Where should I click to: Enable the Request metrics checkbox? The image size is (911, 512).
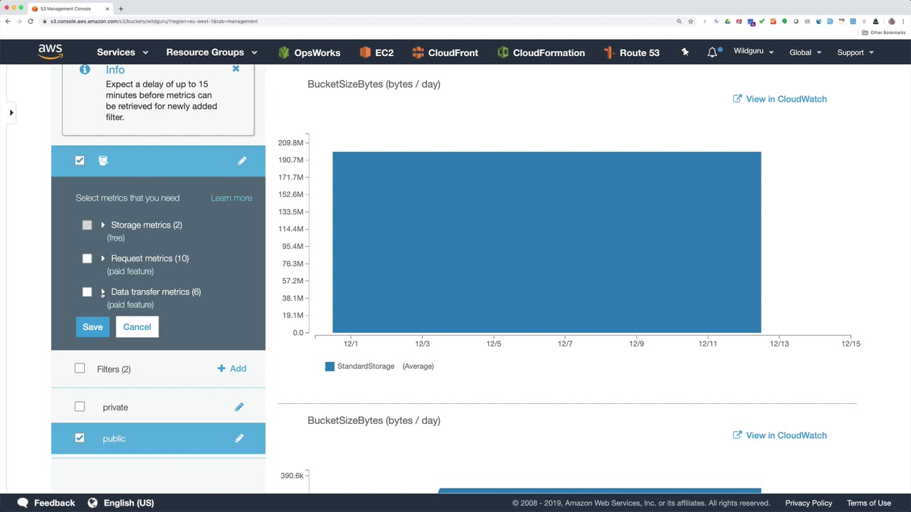(87, 258)
